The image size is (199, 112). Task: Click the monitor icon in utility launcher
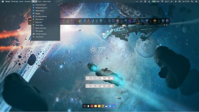pos(88,86)
